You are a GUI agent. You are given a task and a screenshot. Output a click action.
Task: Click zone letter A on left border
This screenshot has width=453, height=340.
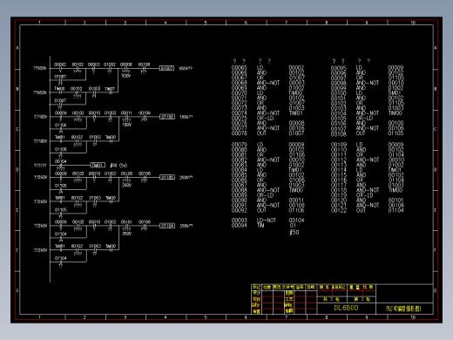click(x=17, y=48)
